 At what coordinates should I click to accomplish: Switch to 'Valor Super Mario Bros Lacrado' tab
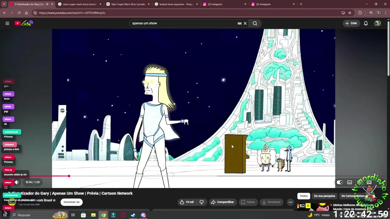128,4
